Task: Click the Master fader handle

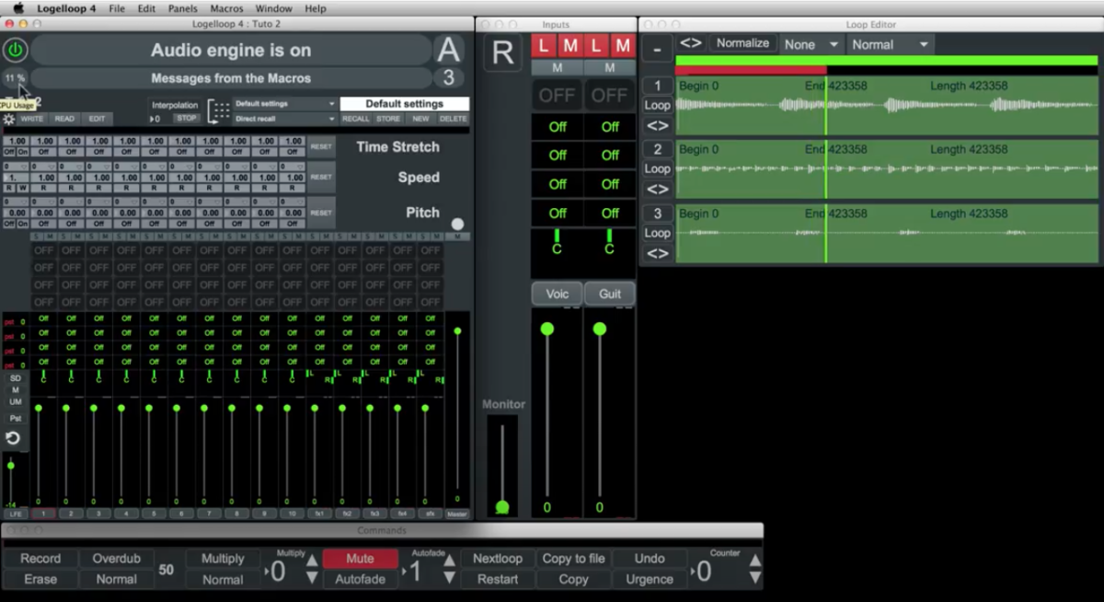Action: [457, 330]
